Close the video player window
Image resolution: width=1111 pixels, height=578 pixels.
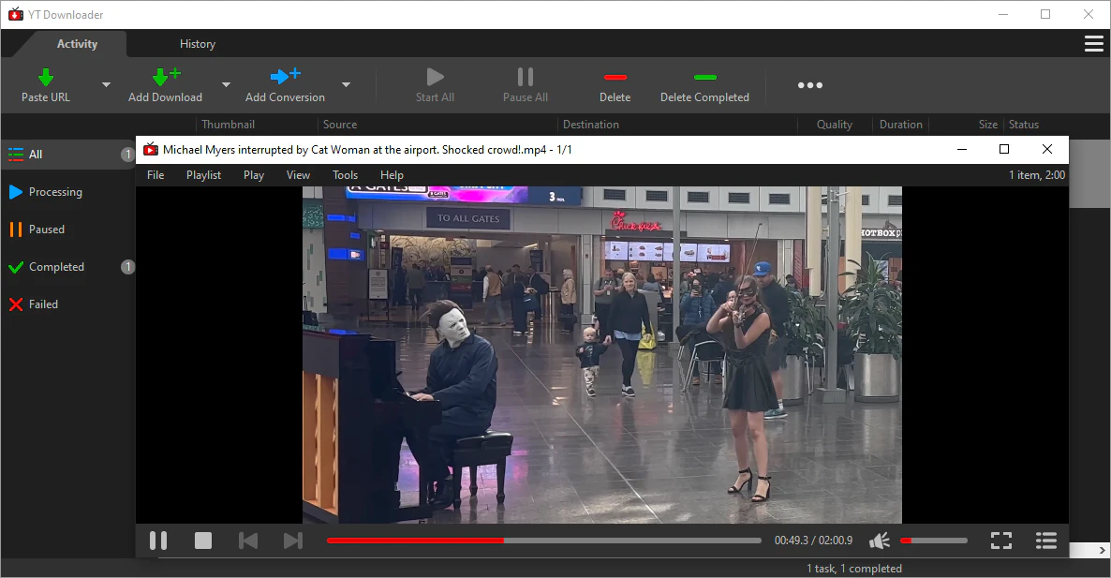1047,149
